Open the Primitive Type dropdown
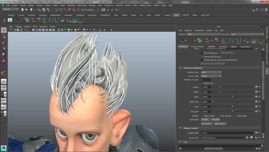The width and height of the screenshot is (269, 152). tap(211, 72)
